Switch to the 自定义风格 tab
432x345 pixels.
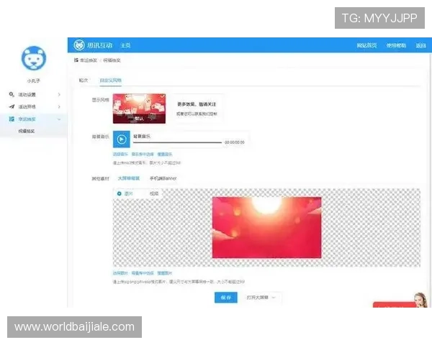tap(110, 80)
